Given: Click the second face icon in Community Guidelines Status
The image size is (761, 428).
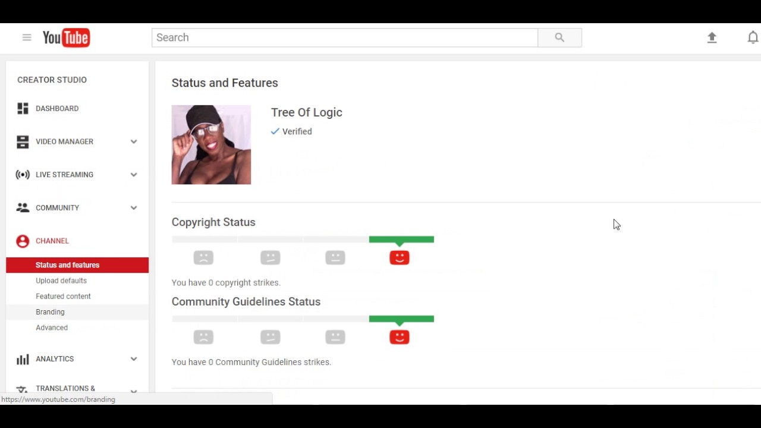Looking at the screenshot, I should click(271, 337).
